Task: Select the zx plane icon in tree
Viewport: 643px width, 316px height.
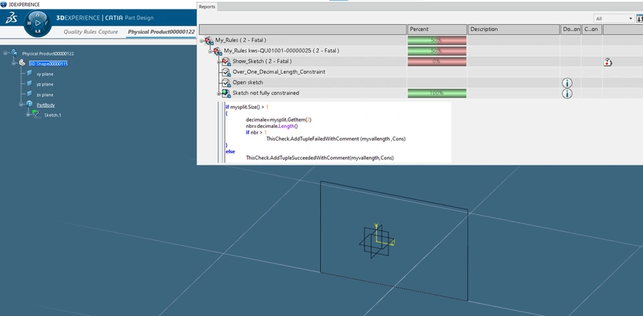Action: (29, 94)
